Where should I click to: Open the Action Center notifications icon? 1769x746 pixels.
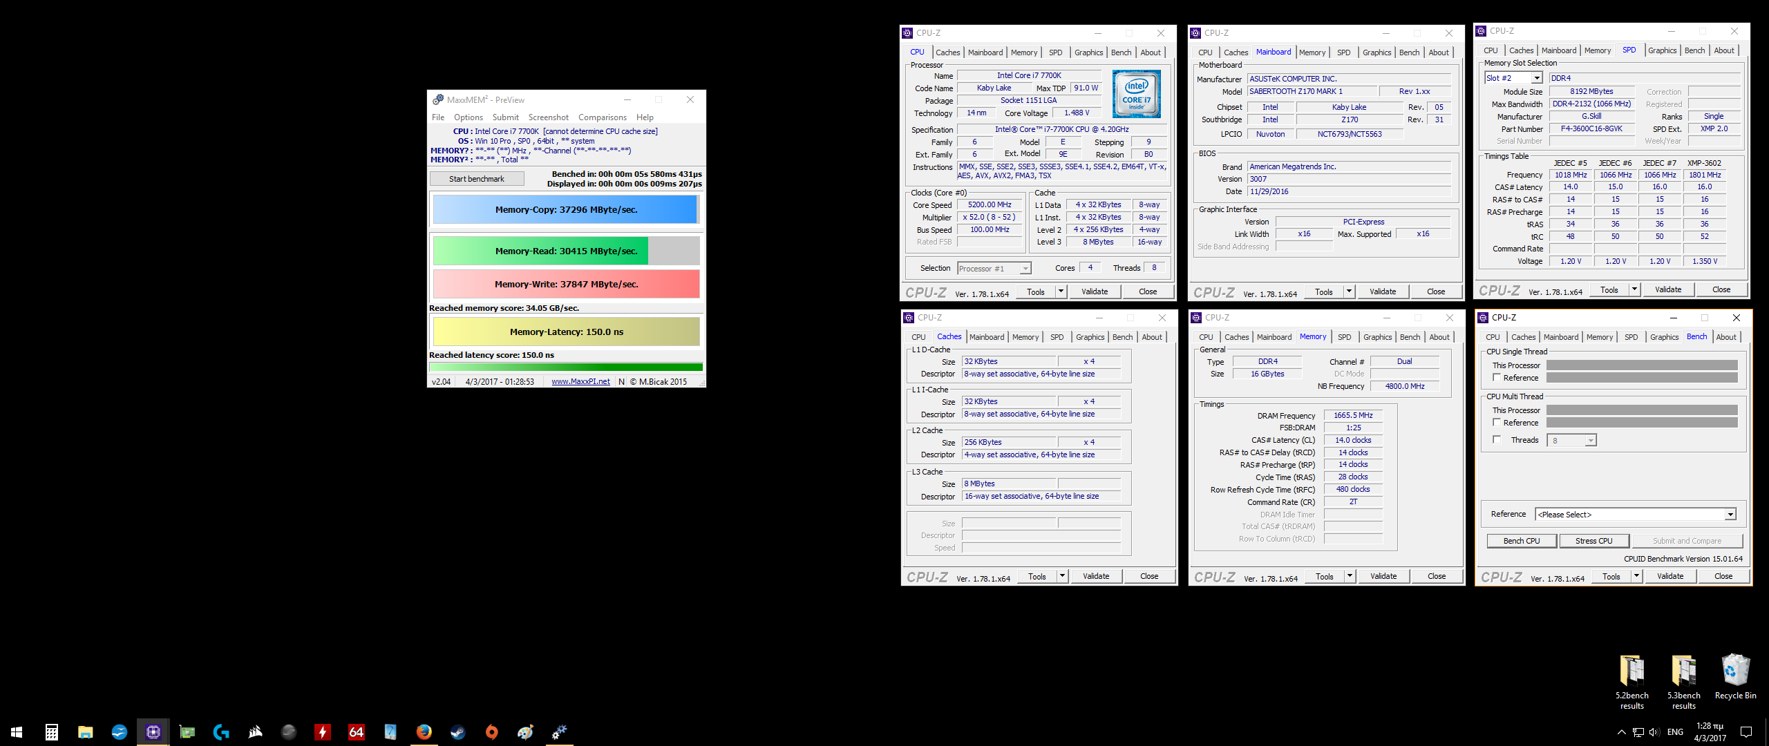pos(1746,732)
